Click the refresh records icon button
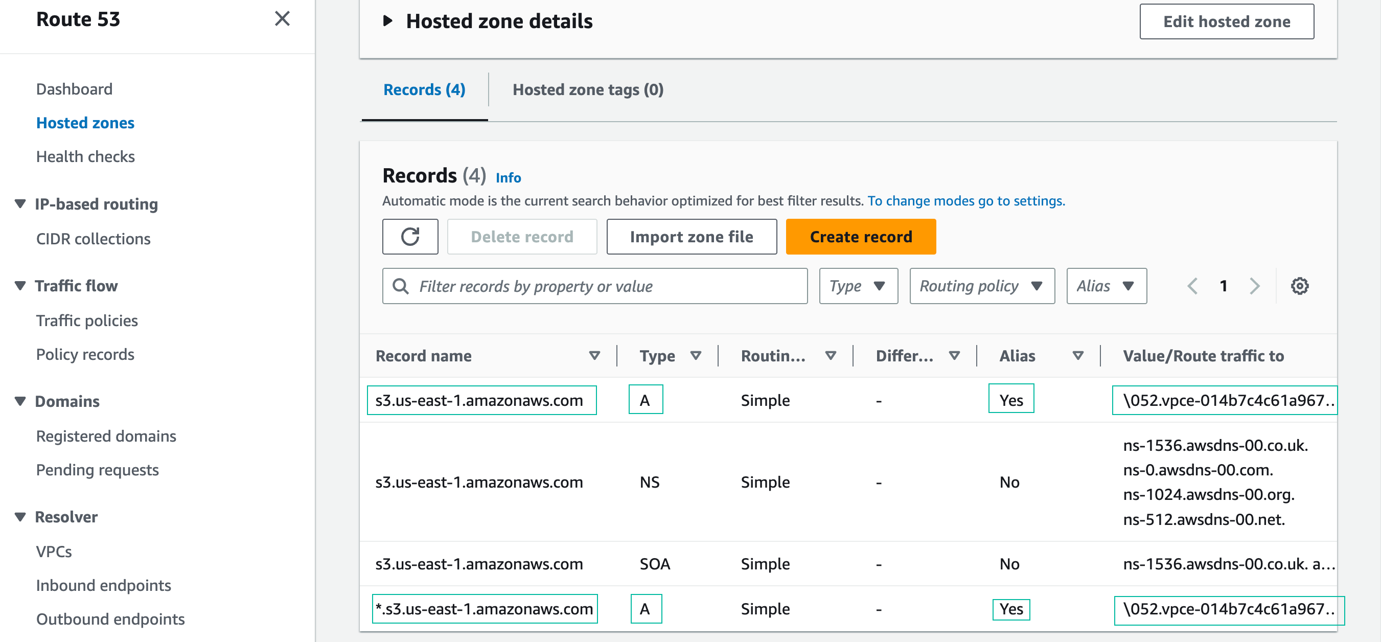The image size is (1381, 642). point(410,237)
